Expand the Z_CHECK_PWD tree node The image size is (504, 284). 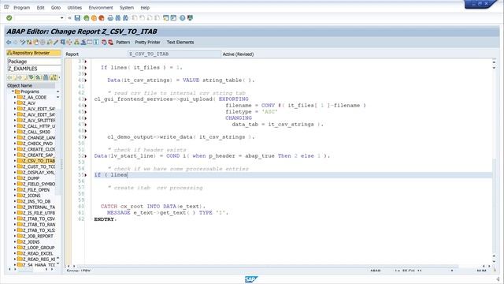tap(15, 144)
